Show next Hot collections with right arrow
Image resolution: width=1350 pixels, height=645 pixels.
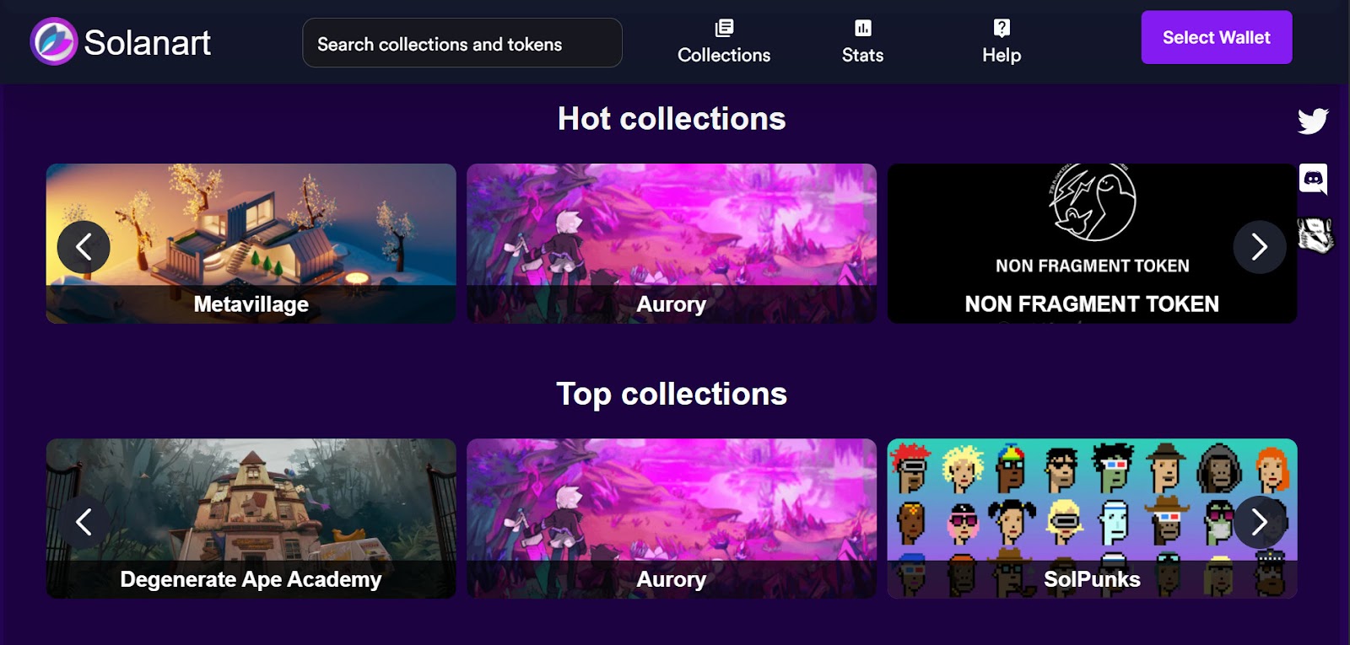[1259, 247]
